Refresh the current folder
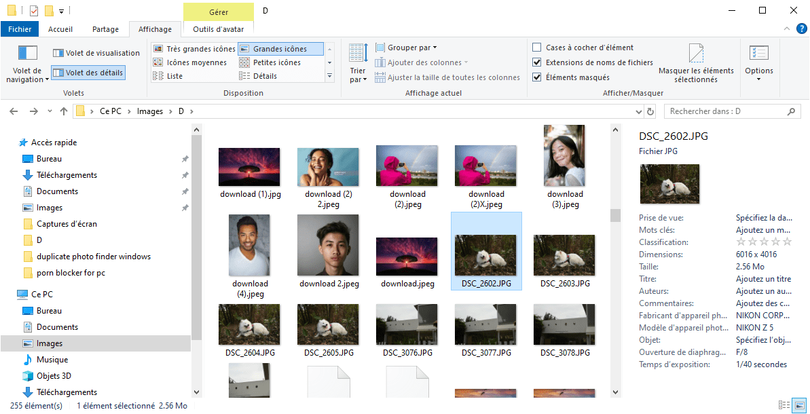The width and height of the screenshot is (810, 414). (650, 111)
